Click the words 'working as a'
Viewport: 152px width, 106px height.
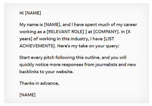pos(32,32)
